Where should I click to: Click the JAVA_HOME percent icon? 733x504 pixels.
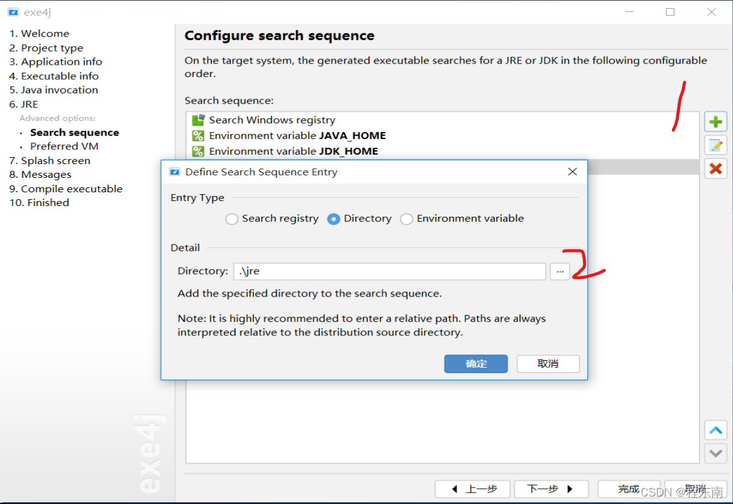198,136
